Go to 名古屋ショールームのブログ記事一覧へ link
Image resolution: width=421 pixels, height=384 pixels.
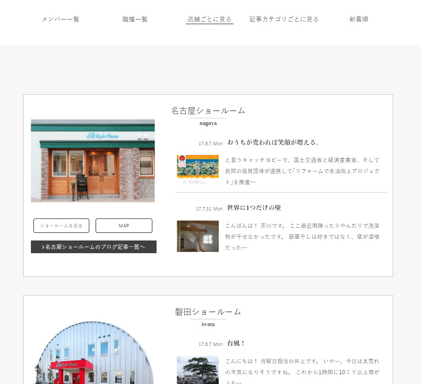[x=94, y=247]
